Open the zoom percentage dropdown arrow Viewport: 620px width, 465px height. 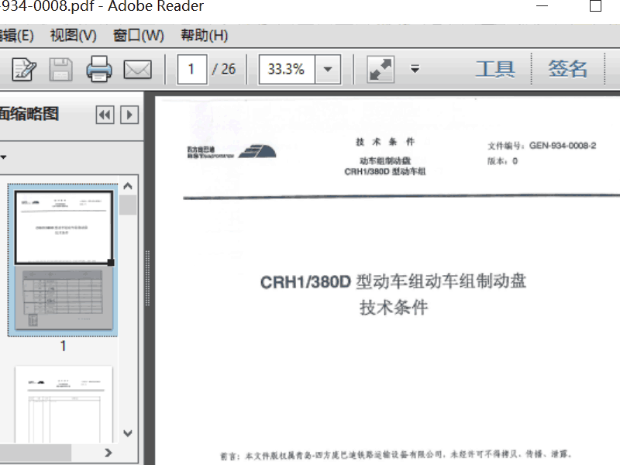pyautogui.click(x=328, y=69)
